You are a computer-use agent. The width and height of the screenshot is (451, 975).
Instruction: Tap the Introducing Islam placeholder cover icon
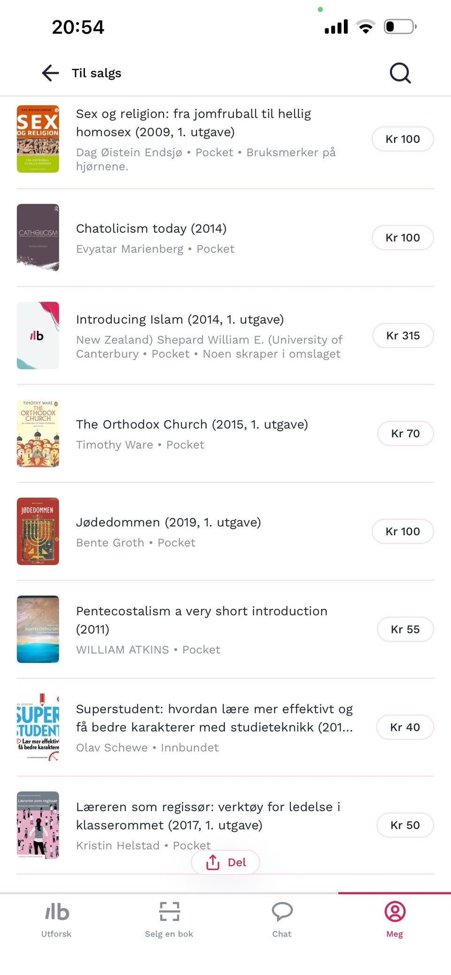click(38, 336)
